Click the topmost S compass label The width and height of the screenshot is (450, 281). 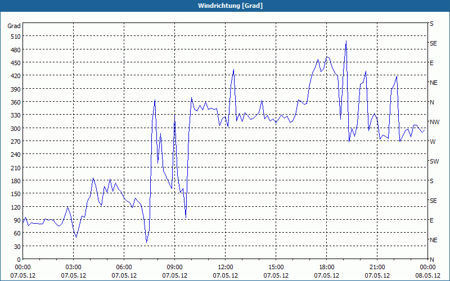431,24
